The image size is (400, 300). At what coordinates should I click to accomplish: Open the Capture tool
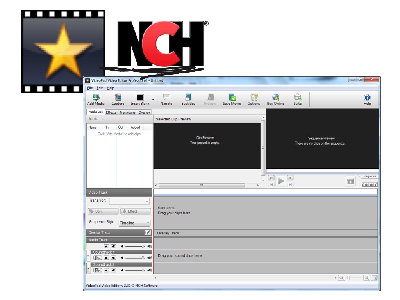pyautogui.click(x=118, y=97)
